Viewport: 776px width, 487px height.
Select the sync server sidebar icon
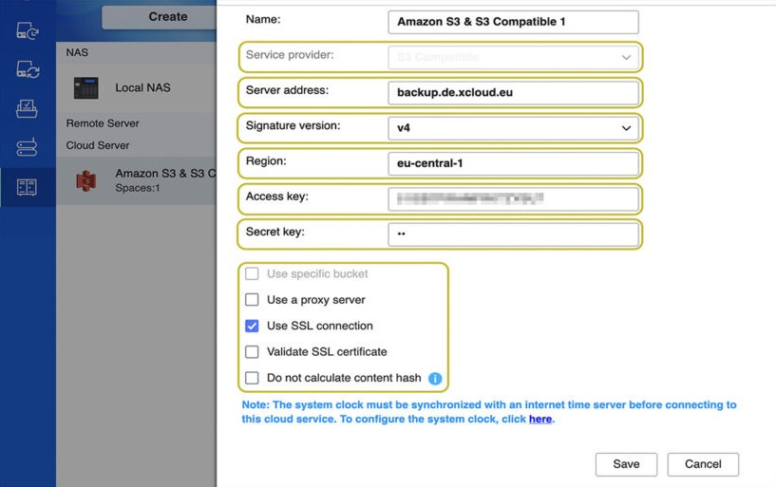coord(27,147)
